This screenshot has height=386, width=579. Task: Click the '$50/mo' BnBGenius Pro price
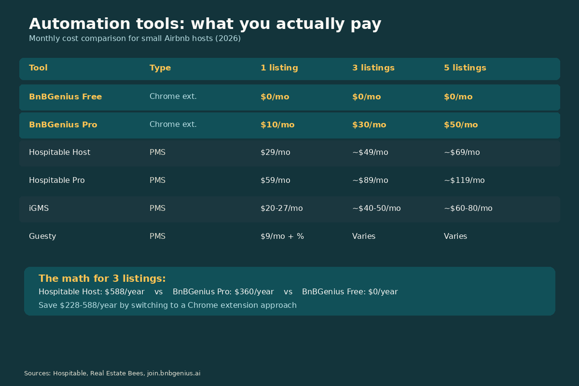click(461, 125)
